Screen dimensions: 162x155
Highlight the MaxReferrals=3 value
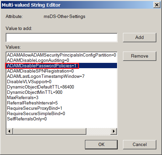tap(62, 97)
